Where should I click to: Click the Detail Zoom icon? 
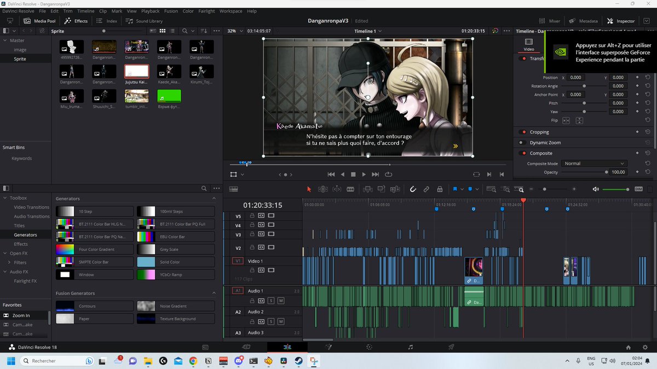(505, 189)
